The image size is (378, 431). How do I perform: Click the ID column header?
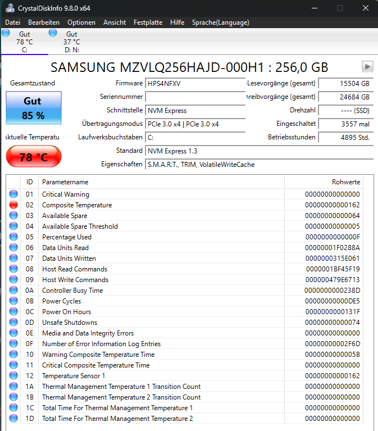click(x=29, y=182)
